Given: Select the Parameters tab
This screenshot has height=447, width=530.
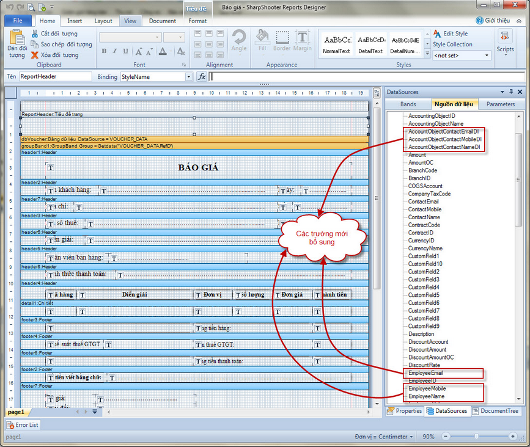Looking at the screenshot, I should pos(501,104).
